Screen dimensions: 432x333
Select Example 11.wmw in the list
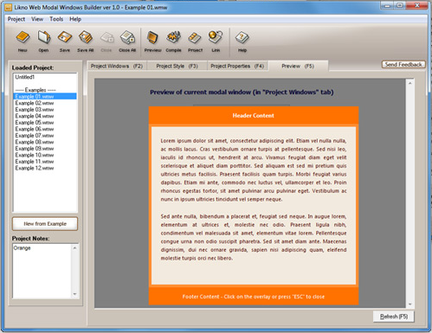tap(45, 162)
